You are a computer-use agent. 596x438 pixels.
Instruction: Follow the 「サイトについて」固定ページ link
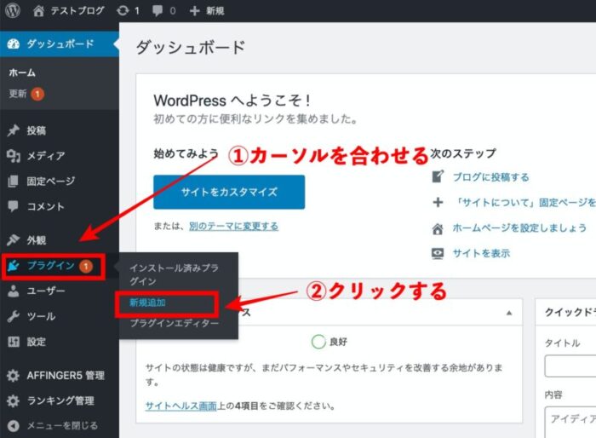click(525, 203)
